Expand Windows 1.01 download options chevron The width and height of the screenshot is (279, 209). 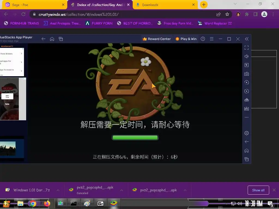point(58,190)
